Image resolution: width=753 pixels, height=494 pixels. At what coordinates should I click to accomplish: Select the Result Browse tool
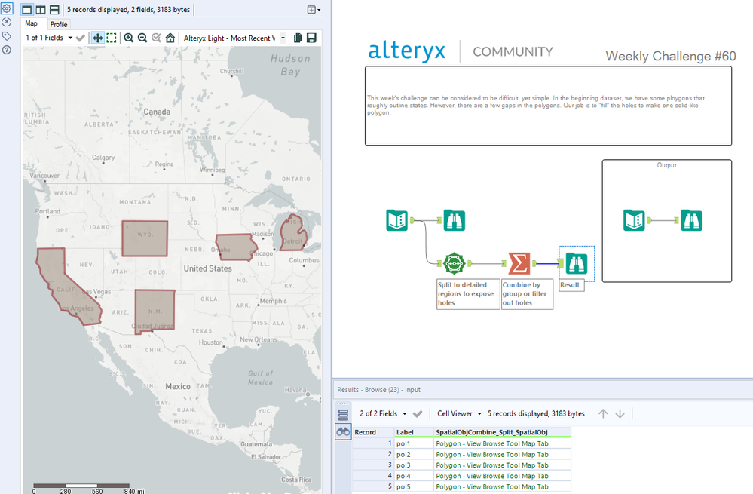pyautogui.click(x=576, y=263)
